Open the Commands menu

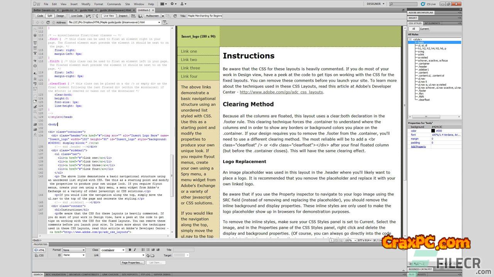(114, 4)
